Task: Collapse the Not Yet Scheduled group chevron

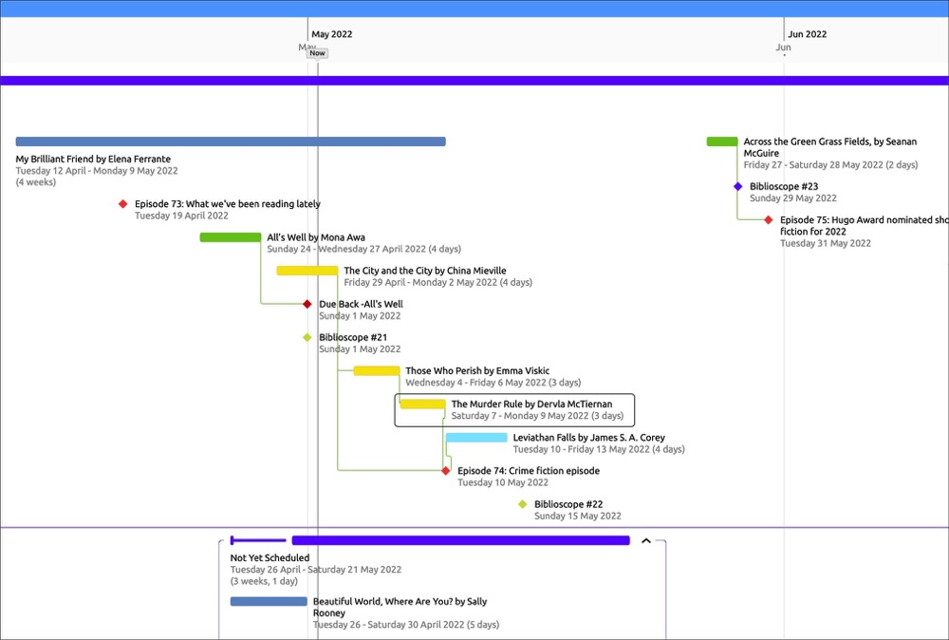Action: (x=646, y=541)
